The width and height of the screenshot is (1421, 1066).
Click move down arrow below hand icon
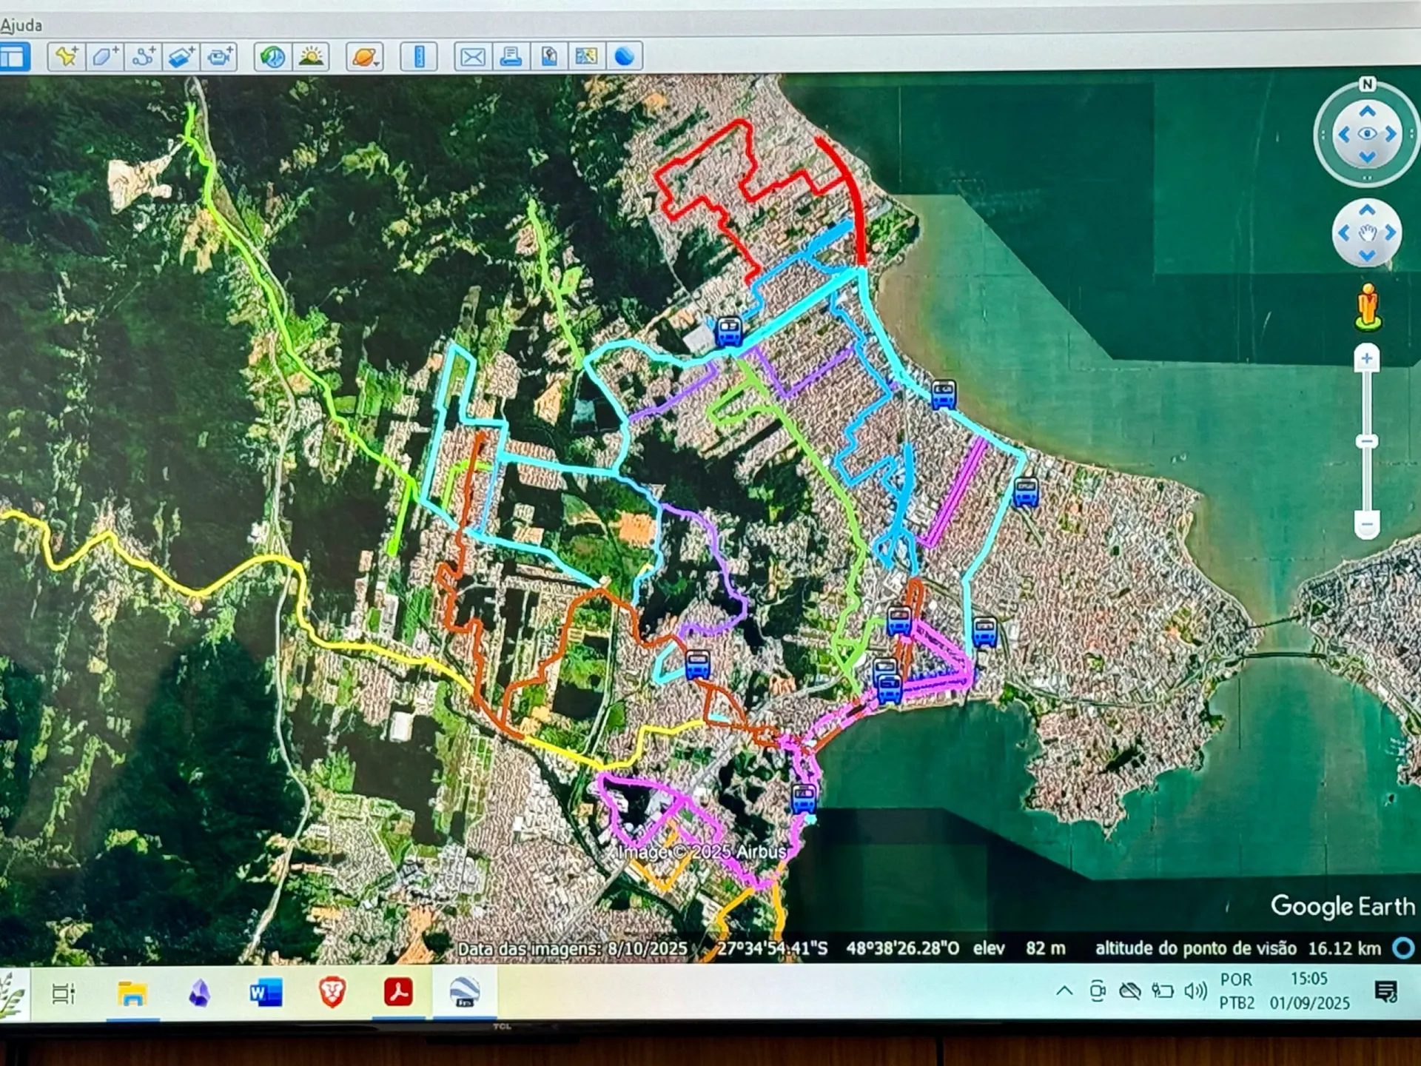pyautogui.click(x=1367, y=256)
